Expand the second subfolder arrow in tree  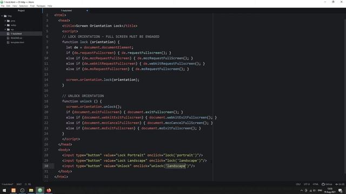[x=5, y=25]
